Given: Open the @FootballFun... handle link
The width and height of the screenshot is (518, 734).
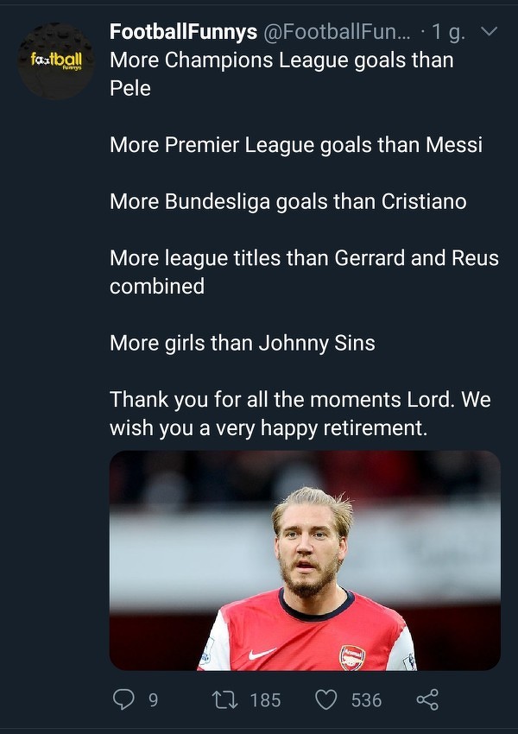Looking at the screenshot, I should point(338,32).
